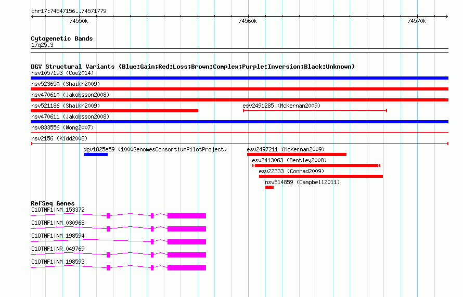Image resolution: width=463 pixels, height=297 pixels.
Task: Select the nsv523650 (Shaikh2009) red loss bar
Action: tap(239, 89)
